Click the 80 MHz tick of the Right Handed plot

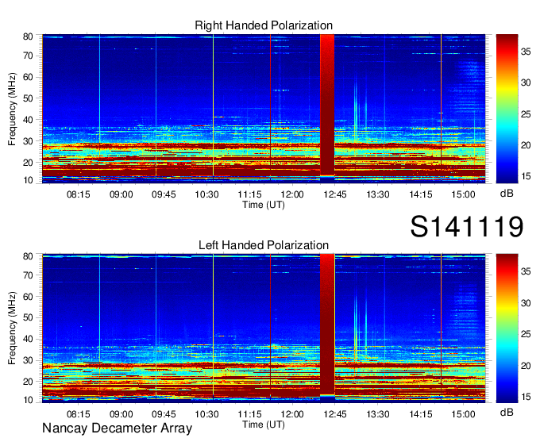28,36
